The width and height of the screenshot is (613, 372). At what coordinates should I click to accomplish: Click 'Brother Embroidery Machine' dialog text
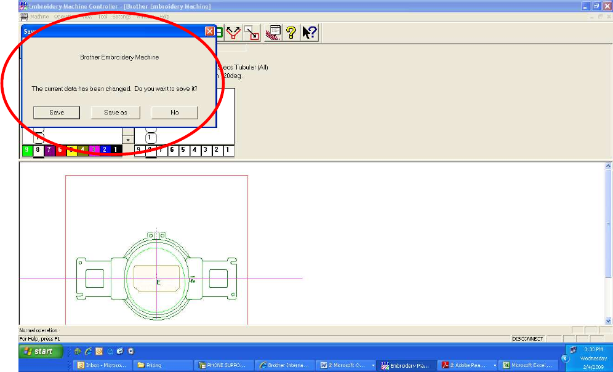[119, 57]
